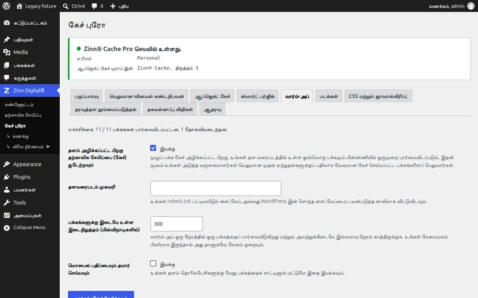Open the அமைப்புகள் settings icon
Image resolution: width=478 pixels, height=298 pixels.
click(6, 216)
